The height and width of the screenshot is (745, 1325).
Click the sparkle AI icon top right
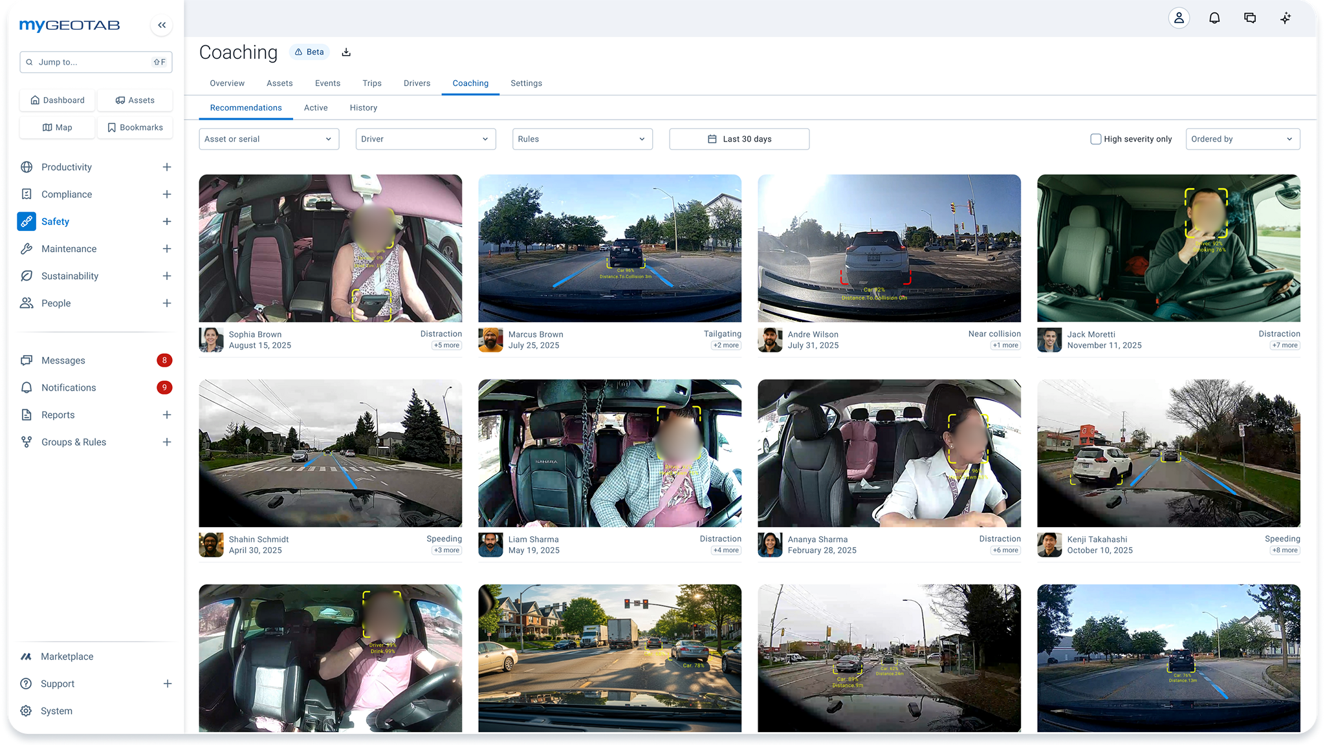[x=1286, y=17]
